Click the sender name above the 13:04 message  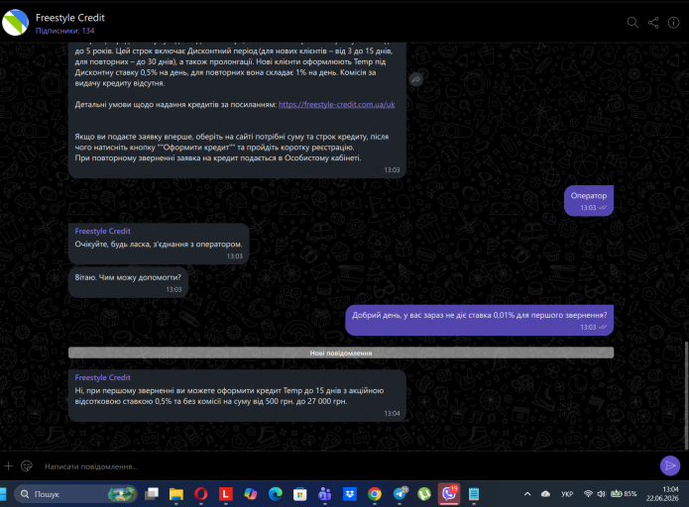[102, 377]
